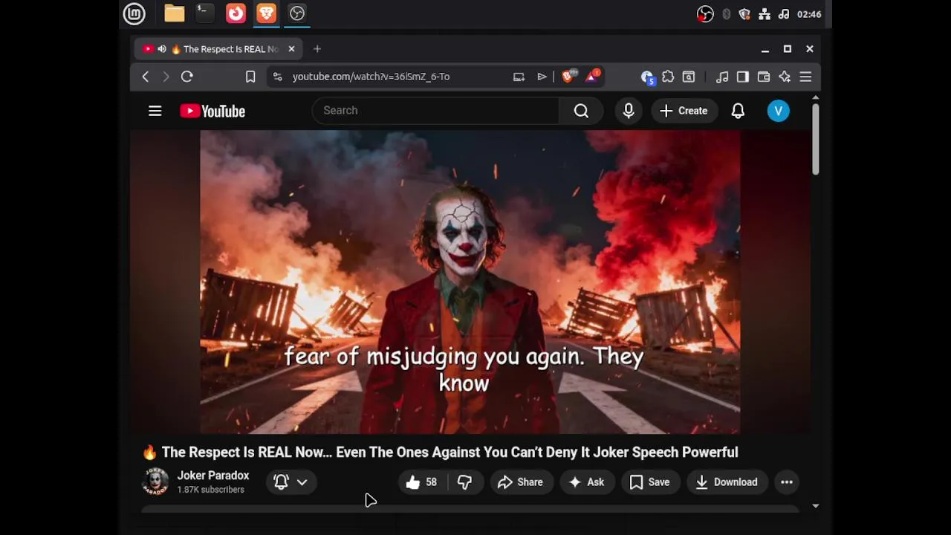Open the Brave main menu
Screen dimensions: 951x535
(805, 77)
